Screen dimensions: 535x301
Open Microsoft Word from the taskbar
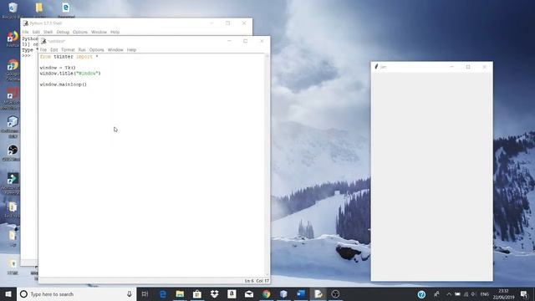coord(301,293)
